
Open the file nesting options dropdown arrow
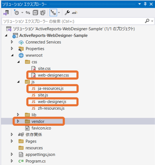(59, 12)
